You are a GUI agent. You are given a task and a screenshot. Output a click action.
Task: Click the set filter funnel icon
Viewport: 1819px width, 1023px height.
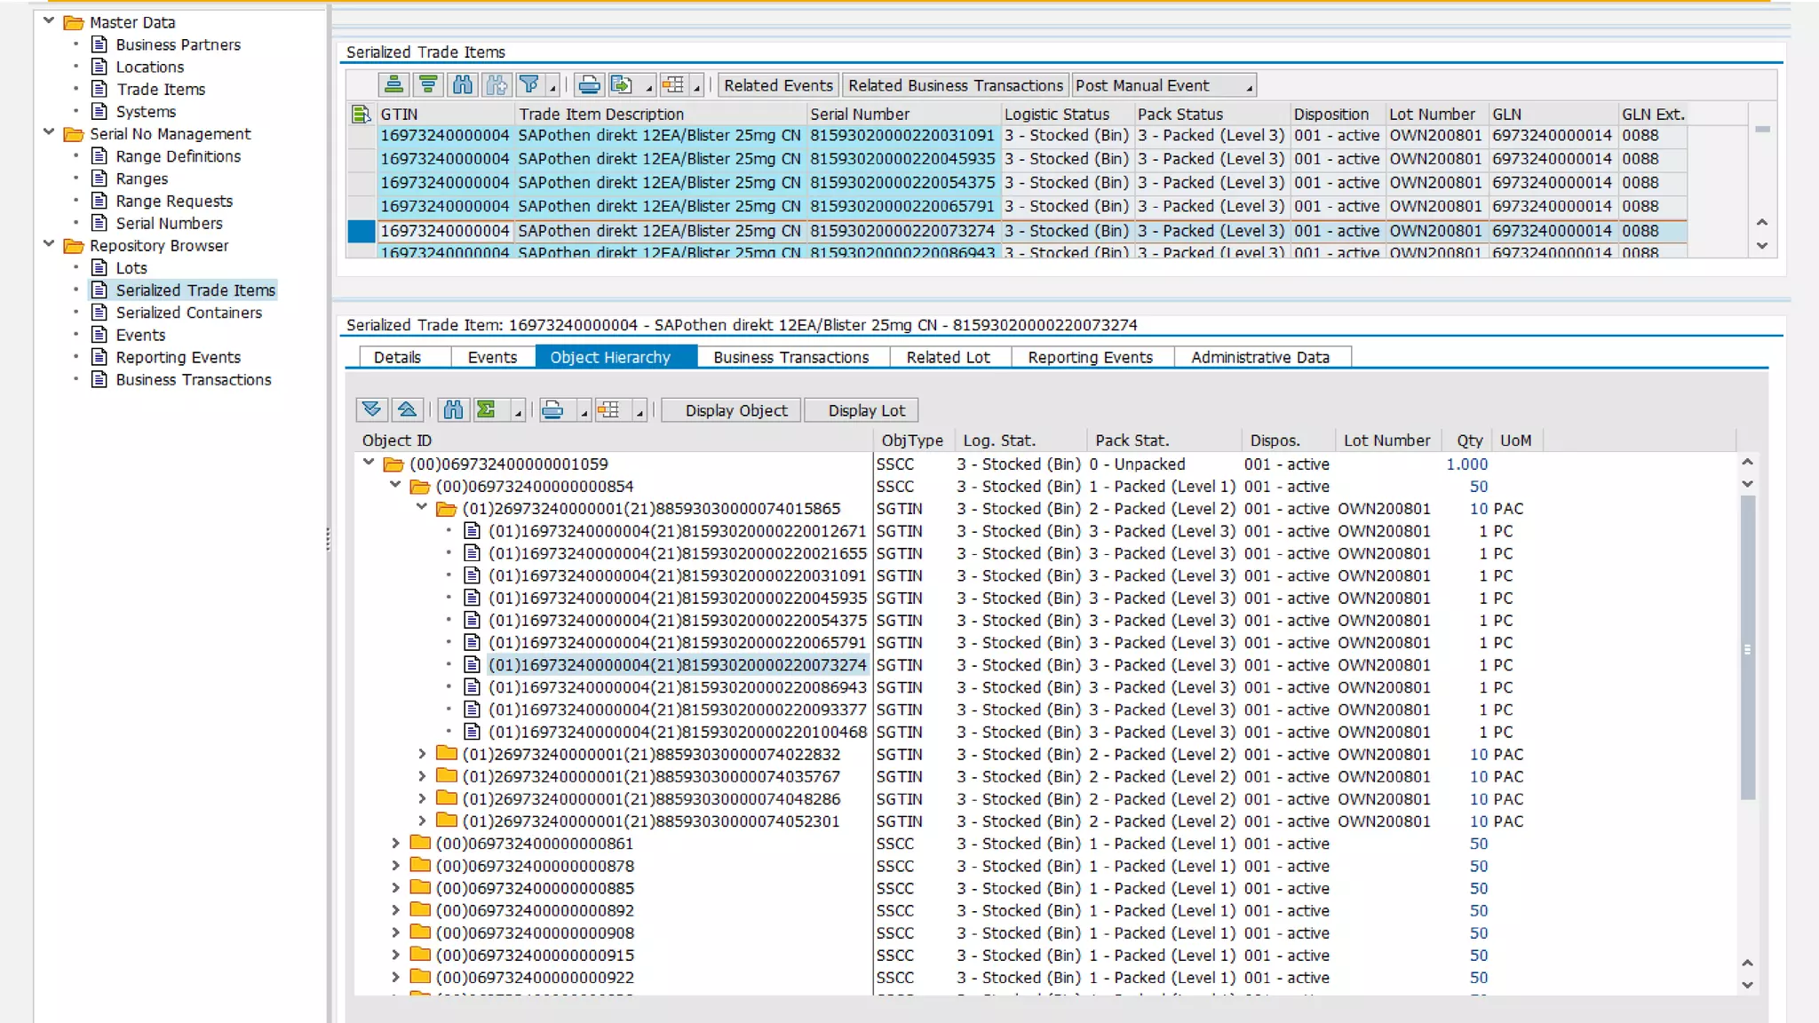(530, 85)
